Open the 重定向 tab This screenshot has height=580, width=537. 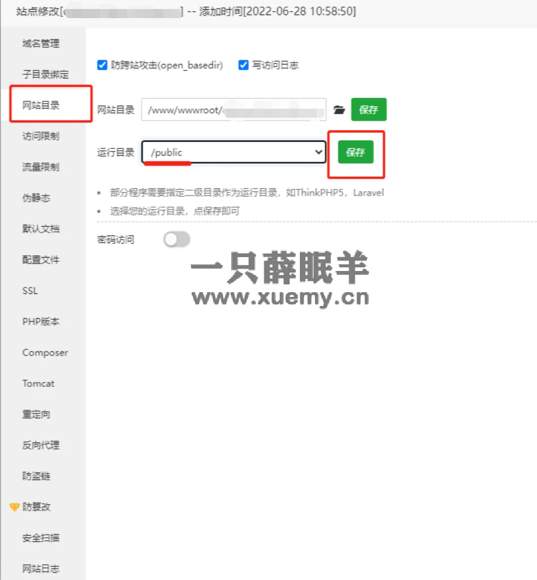36,414
